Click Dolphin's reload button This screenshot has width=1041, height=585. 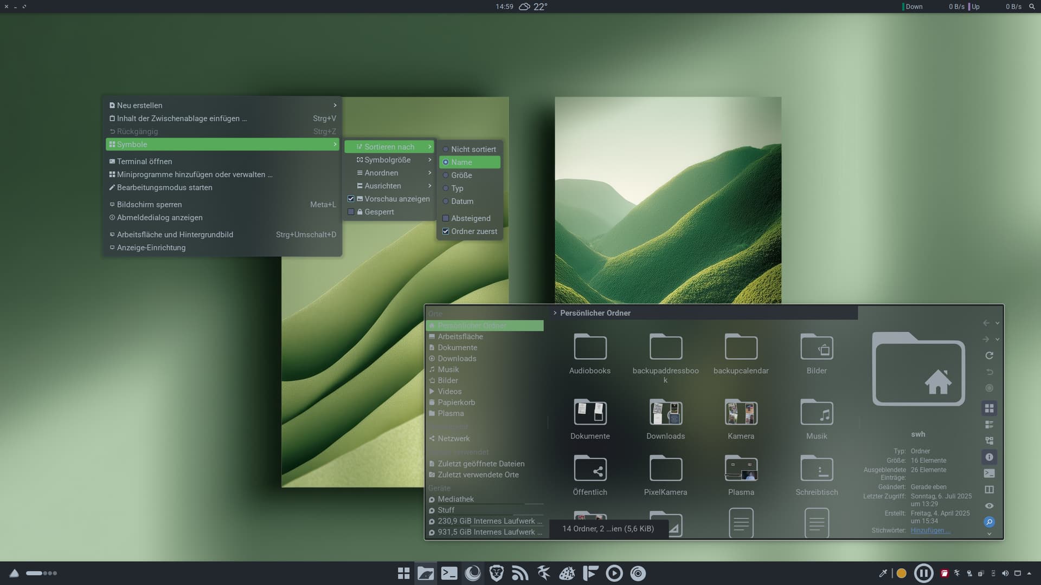989,355
